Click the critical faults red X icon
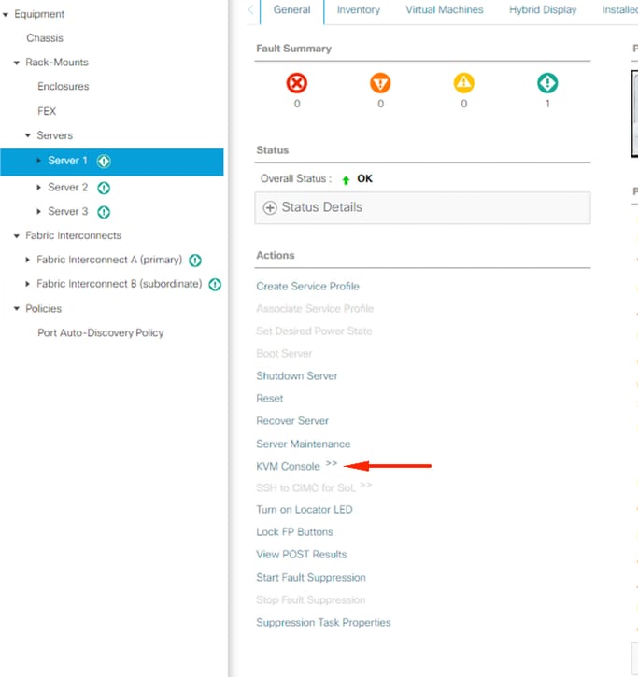This screenshot has height=677, width=638. click(297, 83)
